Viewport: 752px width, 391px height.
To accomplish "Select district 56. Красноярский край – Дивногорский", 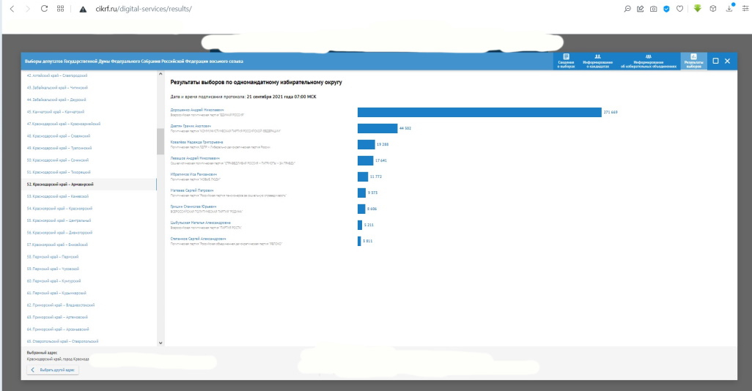I will 59,232.
